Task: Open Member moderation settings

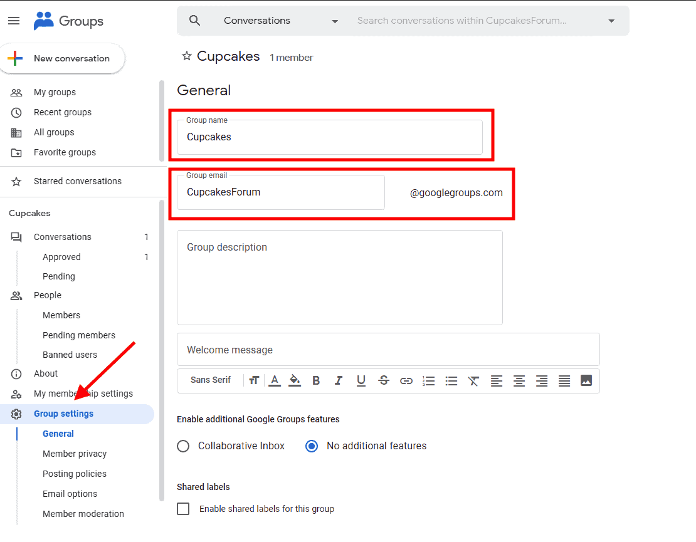Action: (83, 514)
